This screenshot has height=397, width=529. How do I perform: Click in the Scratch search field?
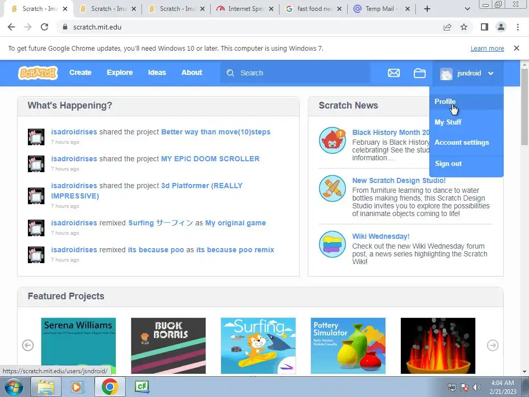point(295,73)
